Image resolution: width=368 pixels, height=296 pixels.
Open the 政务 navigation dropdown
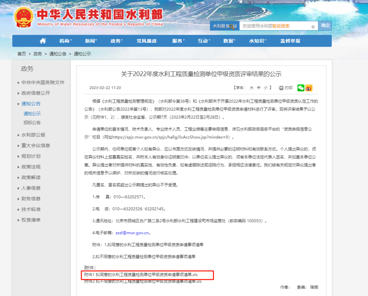tap(117, 41)
